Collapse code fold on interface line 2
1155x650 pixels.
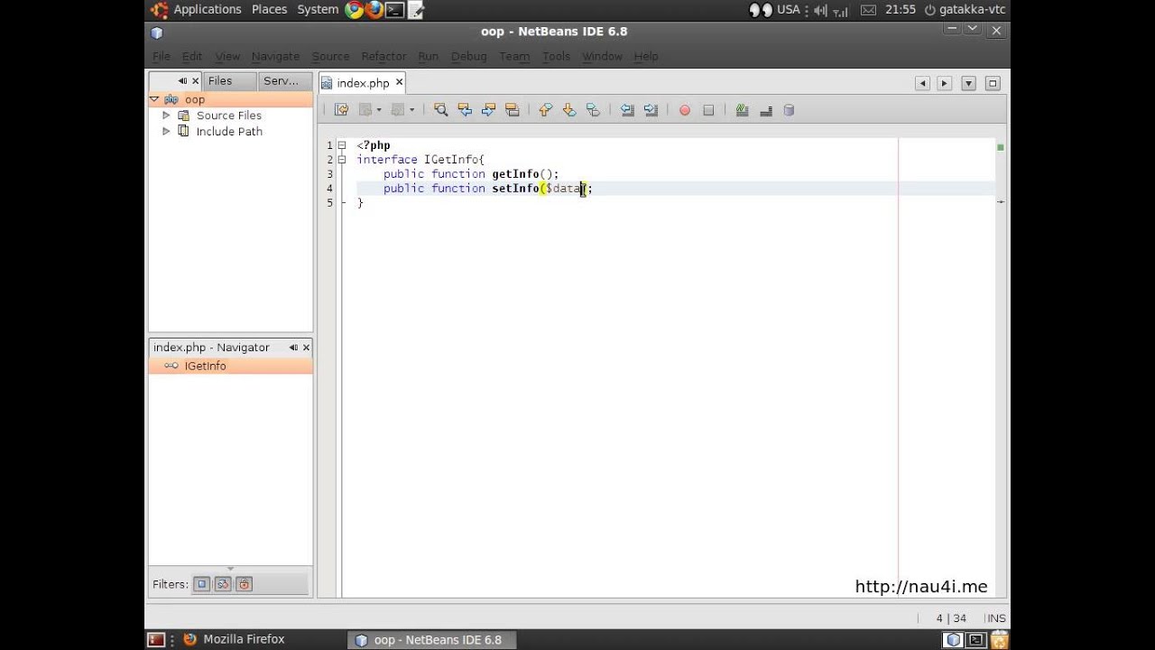[x=342, y=160]
